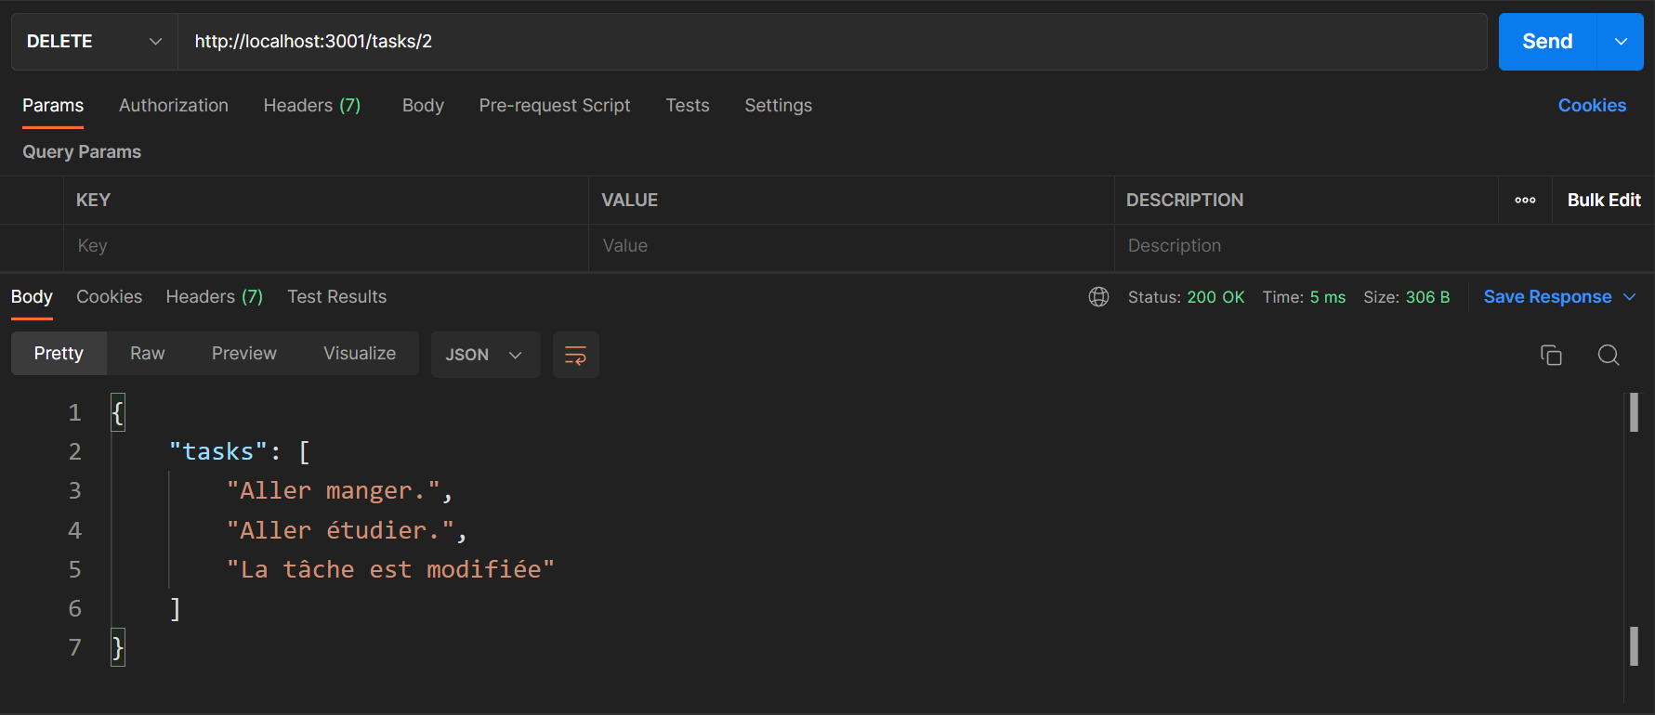Click Save Response text
Image resolution: width=1655 pixels, height=715 pixels.
coord(1547,297)
